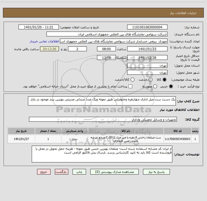Click the request creator field مهدی ربیعی
207x201 pixels.
pyautogui.click(x=114, y=41)
